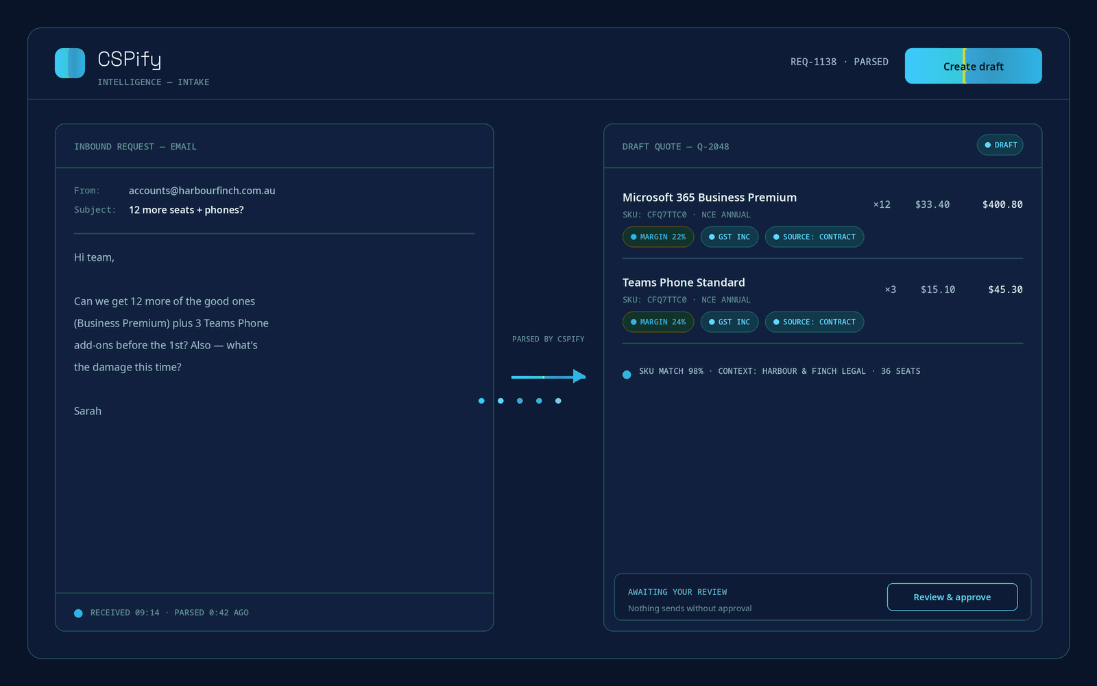Viewport: 1097px width, 686px height.
Task: Click the Teams Phone Standard title
Action: (684, 283)
